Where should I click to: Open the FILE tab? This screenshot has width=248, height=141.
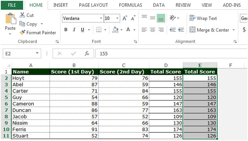(x=12, y=5)
